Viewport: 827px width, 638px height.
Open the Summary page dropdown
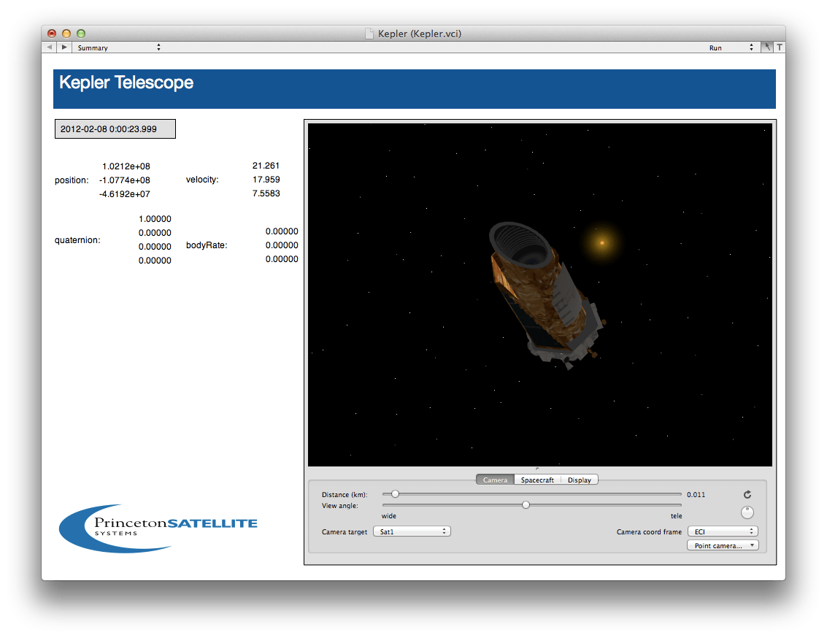pyautogui.click(x=118, y=47)
